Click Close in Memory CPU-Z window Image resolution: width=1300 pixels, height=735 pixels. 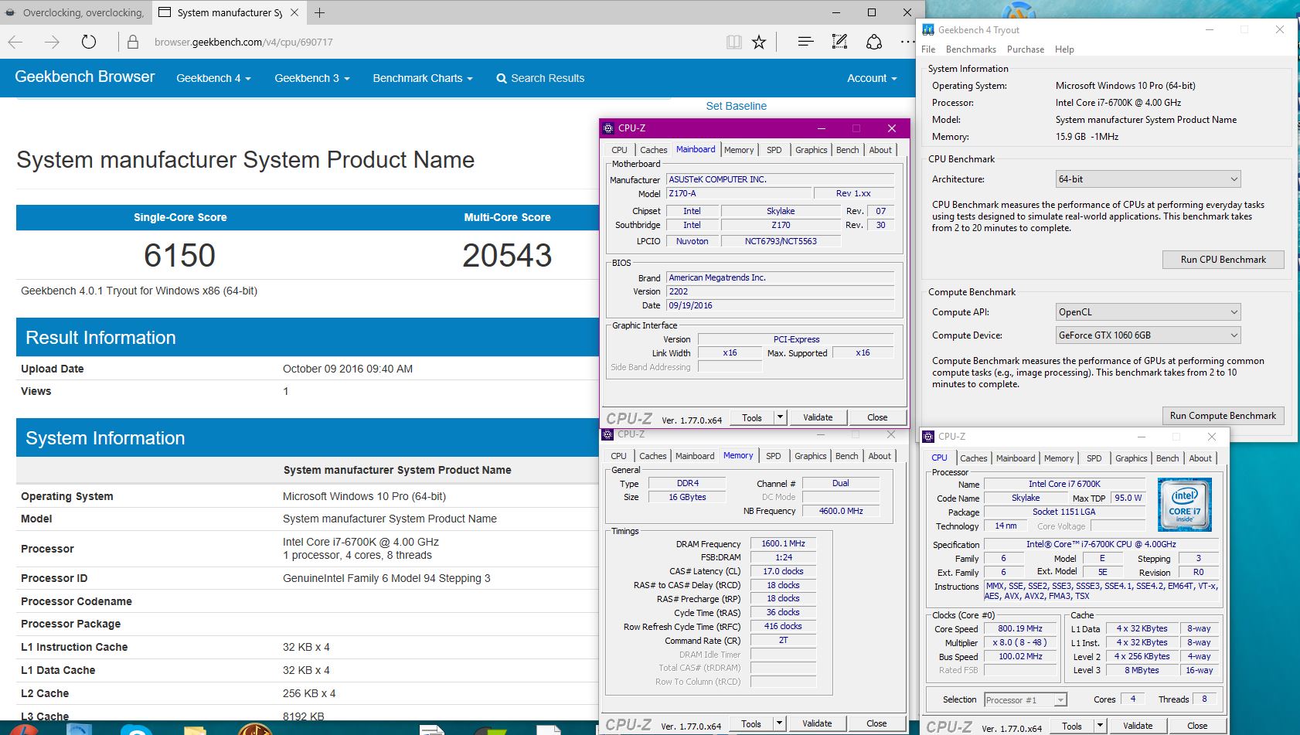(876, 723)
